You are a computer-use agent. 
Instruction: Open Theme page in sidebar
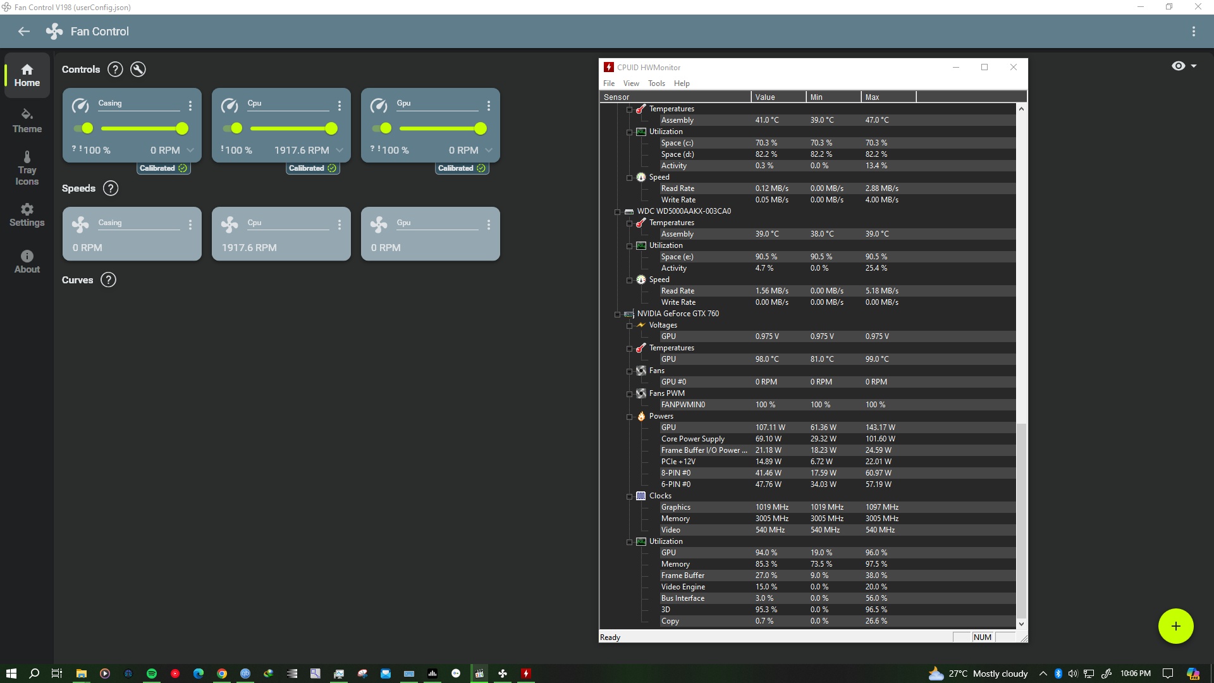27,121
